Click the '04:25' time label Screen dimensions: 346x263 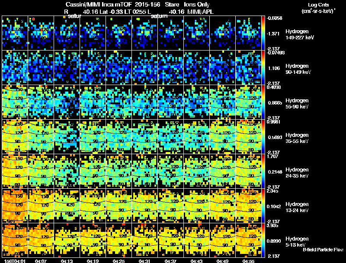[x=119, y=261]
